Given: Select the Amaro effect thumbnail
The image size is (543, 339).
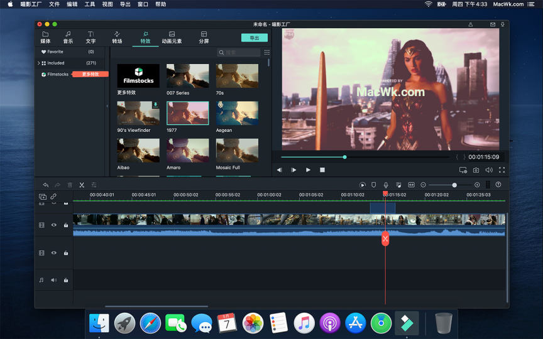Looking at the screenshot, I should tap(188, 150).
